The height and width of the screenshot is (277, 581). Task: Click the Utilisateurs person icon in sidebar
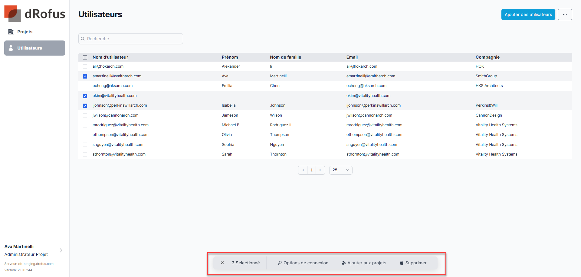pyautogui.click(x=11, y=48)
